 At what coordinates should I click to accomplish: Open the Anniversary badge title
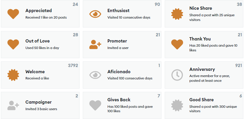[202, 69]
